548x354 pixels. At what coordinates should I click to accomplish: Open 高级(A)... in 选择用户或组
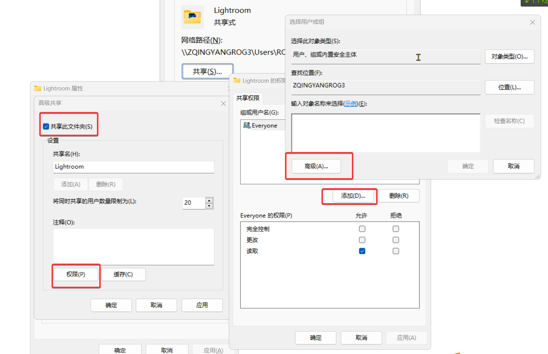click(316, 166)
